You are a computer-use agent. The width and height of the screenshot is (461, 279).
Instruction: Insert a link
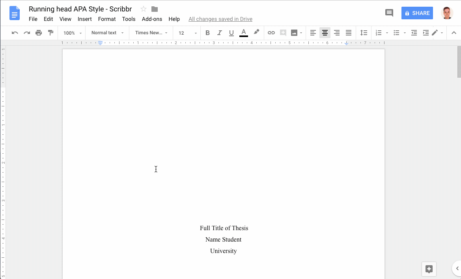271,33
